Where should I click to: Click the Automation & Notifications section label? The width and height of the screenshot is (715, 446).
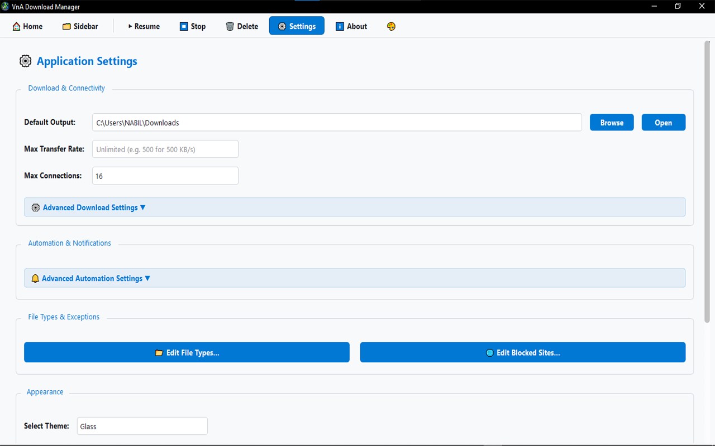pyautogui.click(x=69, y=243)
